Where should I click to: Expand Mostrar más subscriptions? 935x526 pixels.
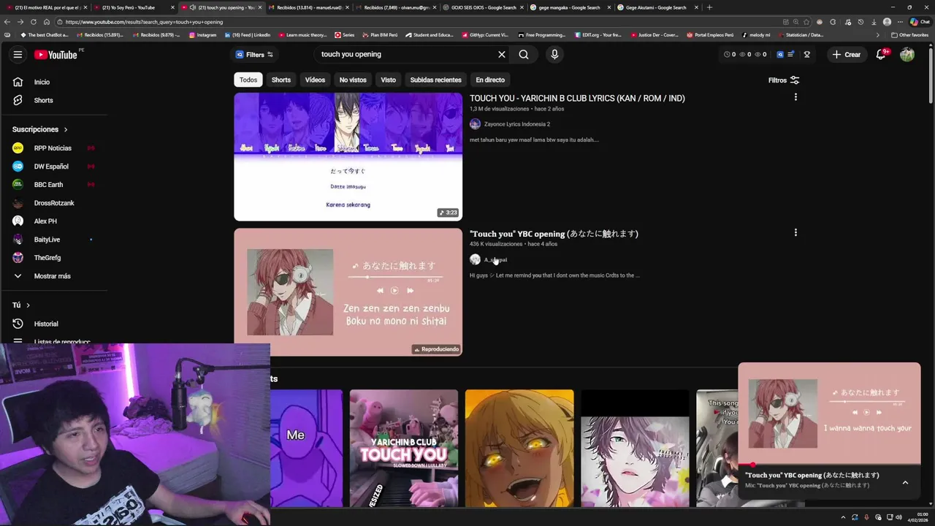[53, 276]
